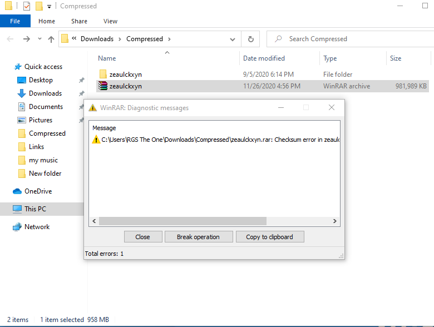This screenshot has height=327, width=434.
Task: Click the Back navigation arrow
Action: point(10,39)
